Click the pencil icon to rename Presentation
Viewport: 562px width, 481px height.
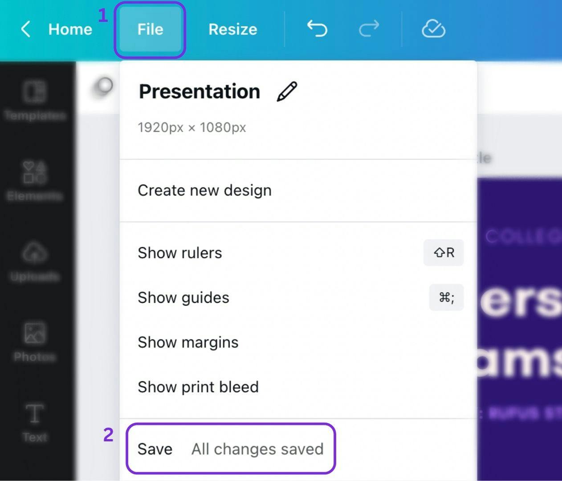point(287,92)
